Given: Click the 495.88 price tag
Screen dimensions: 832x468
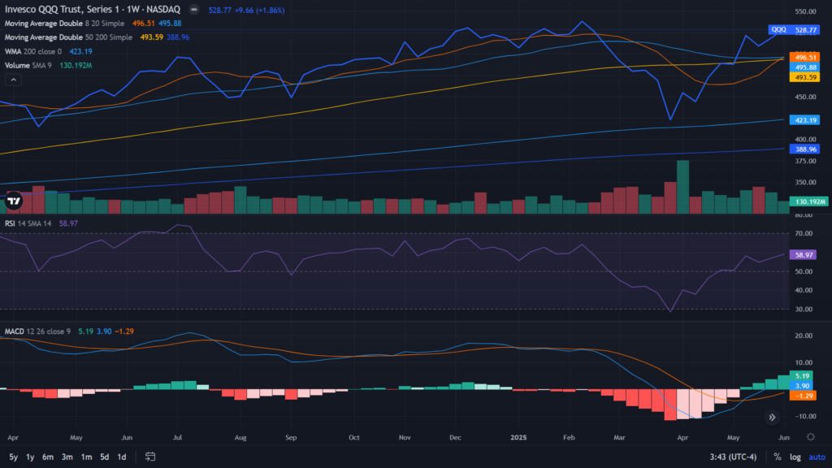Looking at the screenshot, I should click(805, 67).
